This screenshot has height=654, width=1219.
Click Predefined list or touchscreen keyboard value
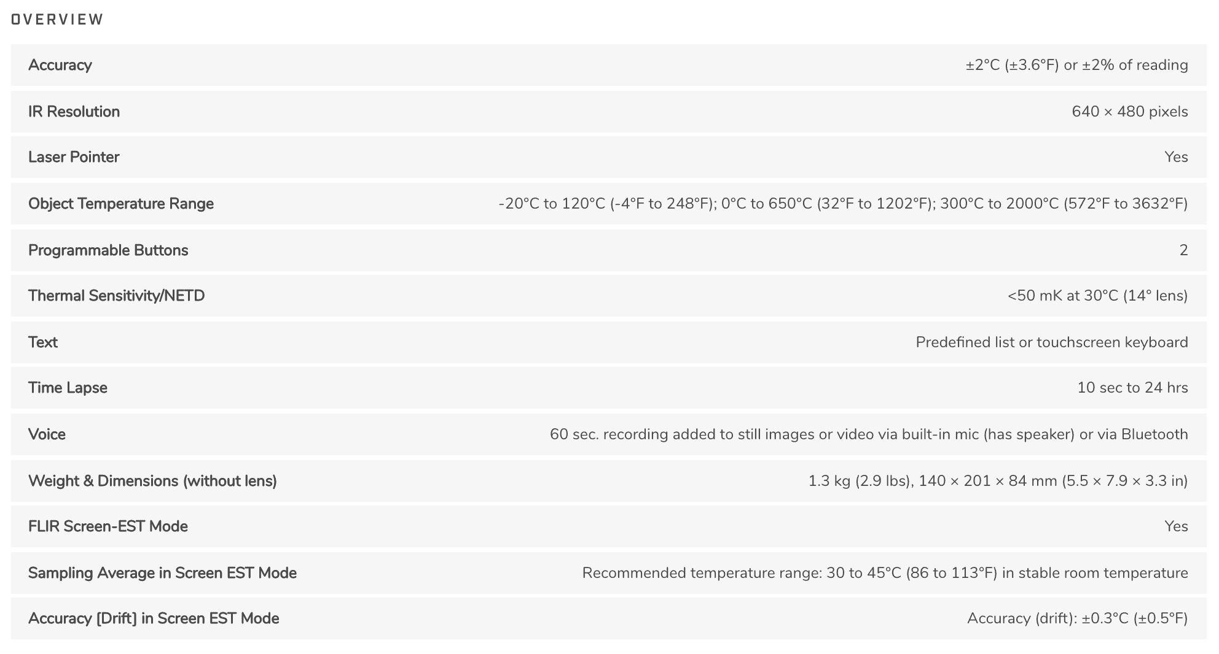click(1052, 342)
